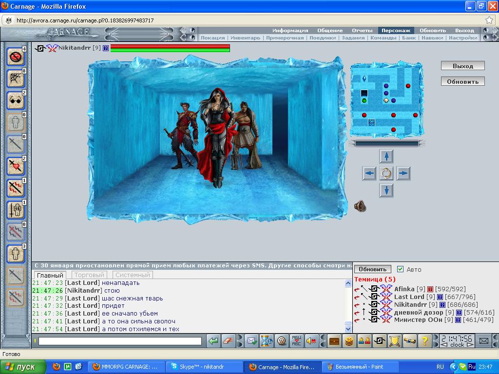Clear chat with the eraser icon
The height and width of the screenshot is (374, 499).
tap(228, 341)
